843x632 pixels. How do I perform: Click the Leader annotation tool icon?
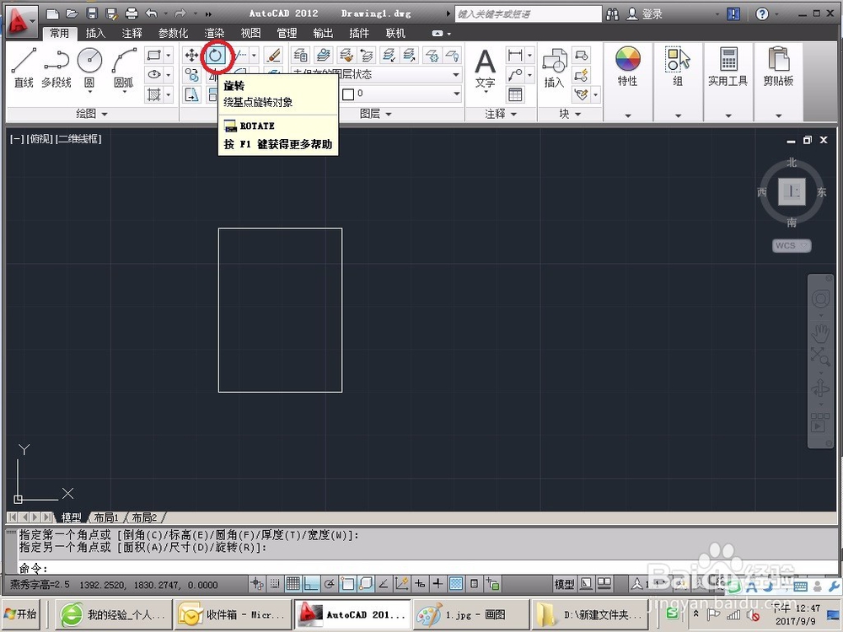click(x=514, y=75)
